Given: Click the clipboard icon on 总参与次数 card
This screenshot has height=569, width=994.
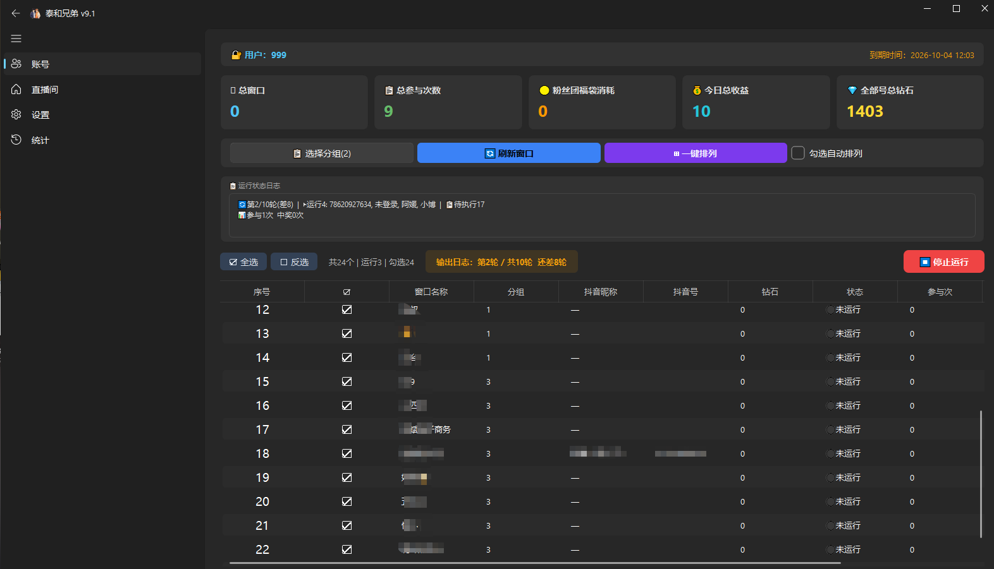Looking at the screenshot, I should [389, 90].
